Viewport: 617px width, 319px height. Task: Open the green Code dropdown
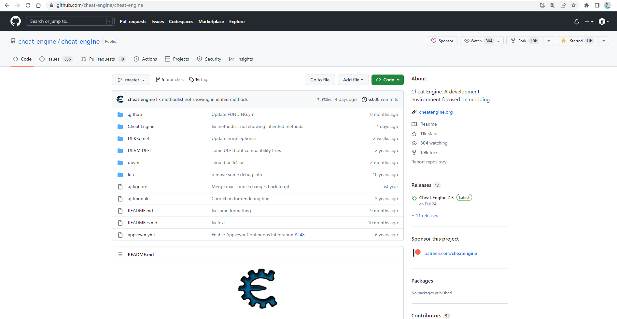pyautogui.click(x=387, y=80)
